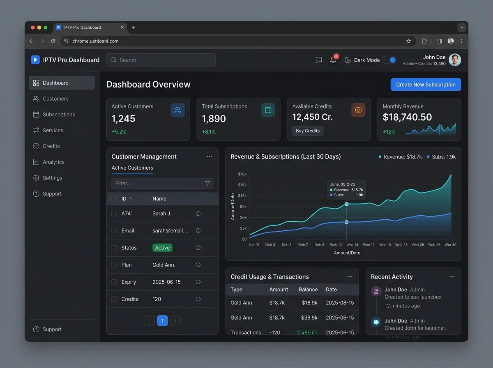Click the browser address bar URL

95,41
